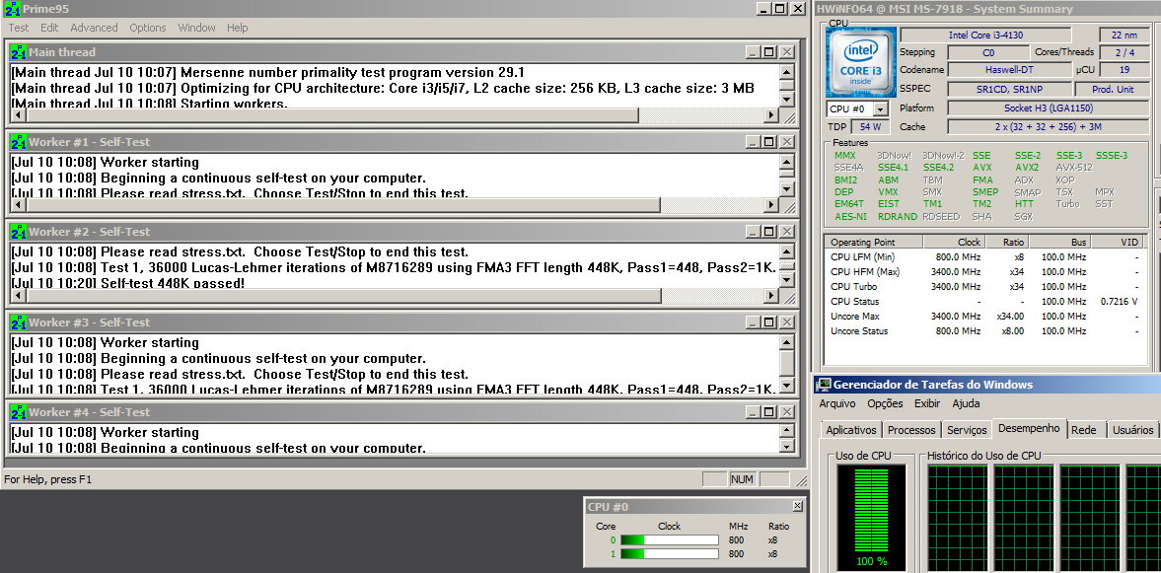
Task: Click the CPU Turbo operating point row
Action: pyautogui.click(x=985, y=286)
